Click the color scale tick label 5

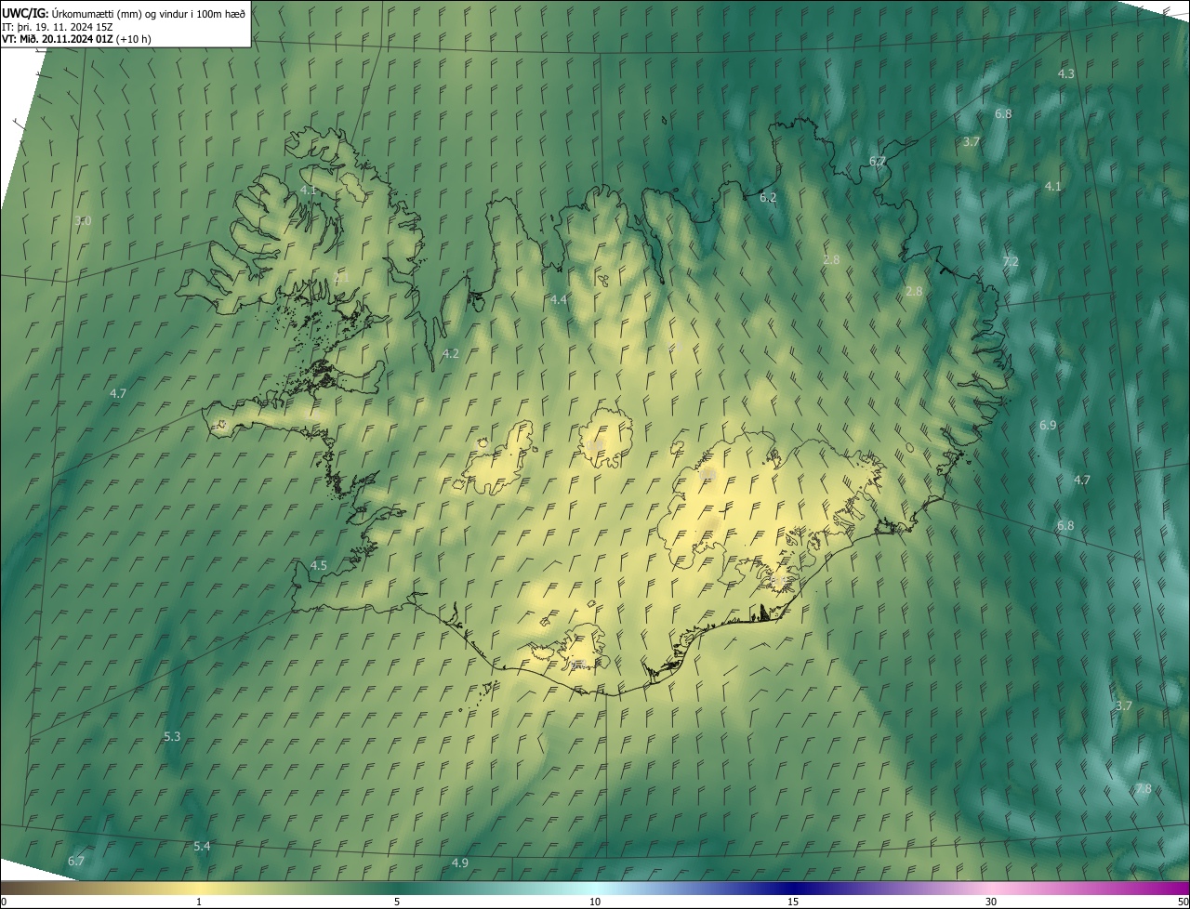coord(397,902)
